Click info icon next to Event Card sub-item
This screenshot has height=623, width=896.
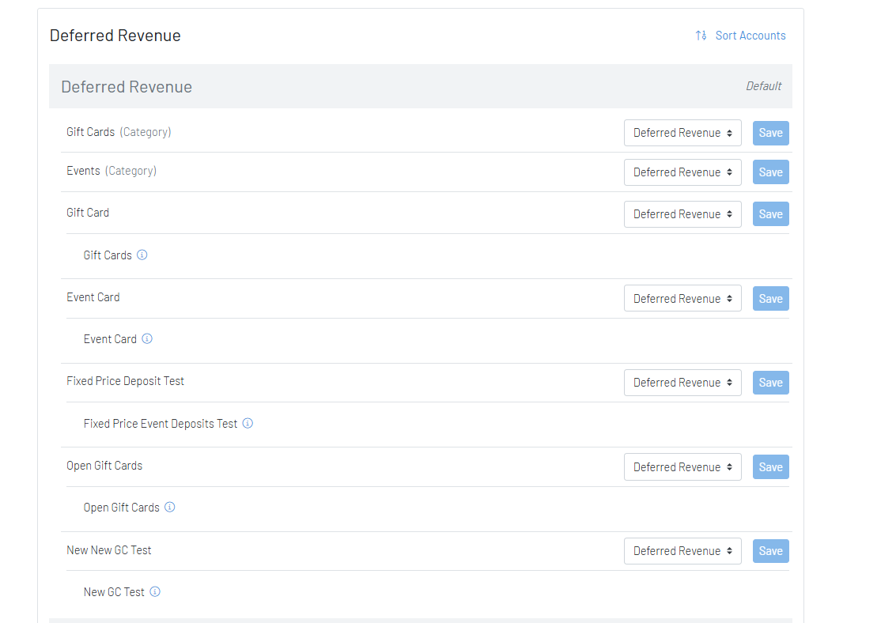[x=147, y=338]
